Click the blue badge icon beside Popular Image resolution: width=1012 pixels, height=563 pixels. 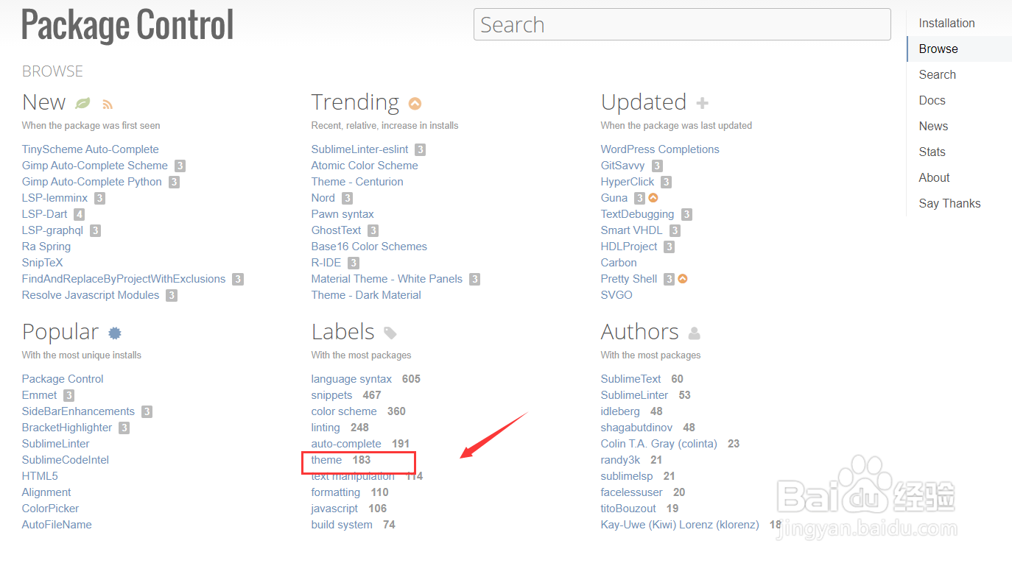tap(114, 333)
